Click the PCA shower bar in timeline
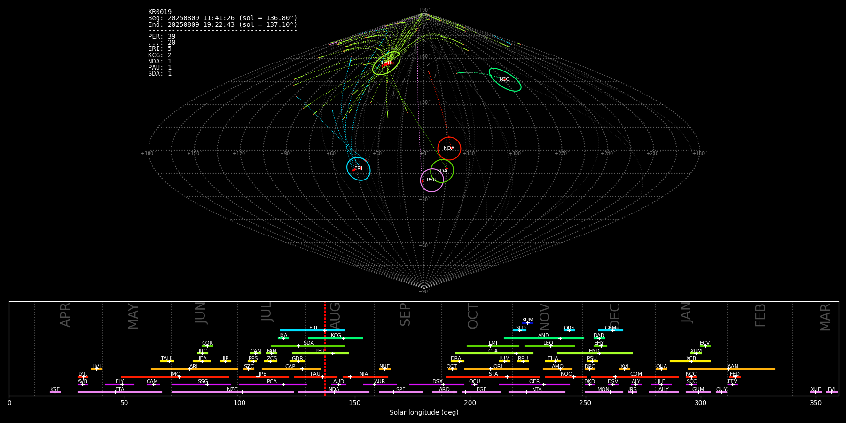This screenshot has width=846, height=423. coord(273,384)
